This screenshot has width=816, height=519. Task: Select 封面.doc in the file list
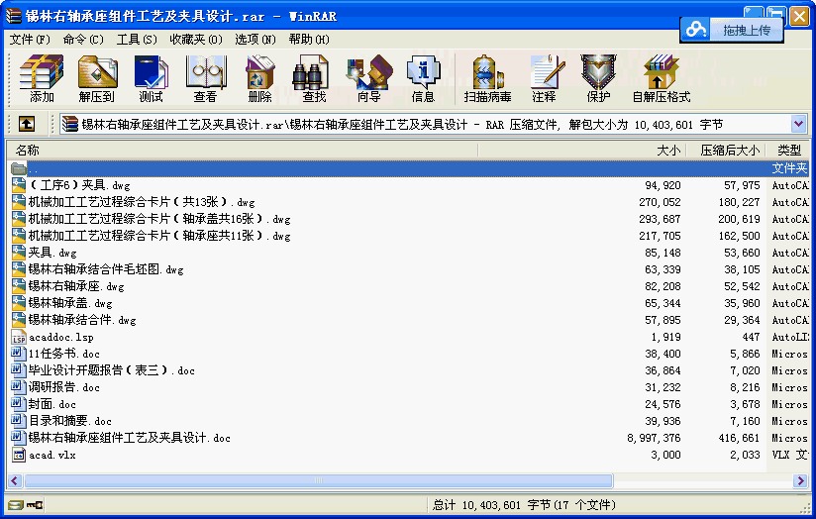point(52,404)
